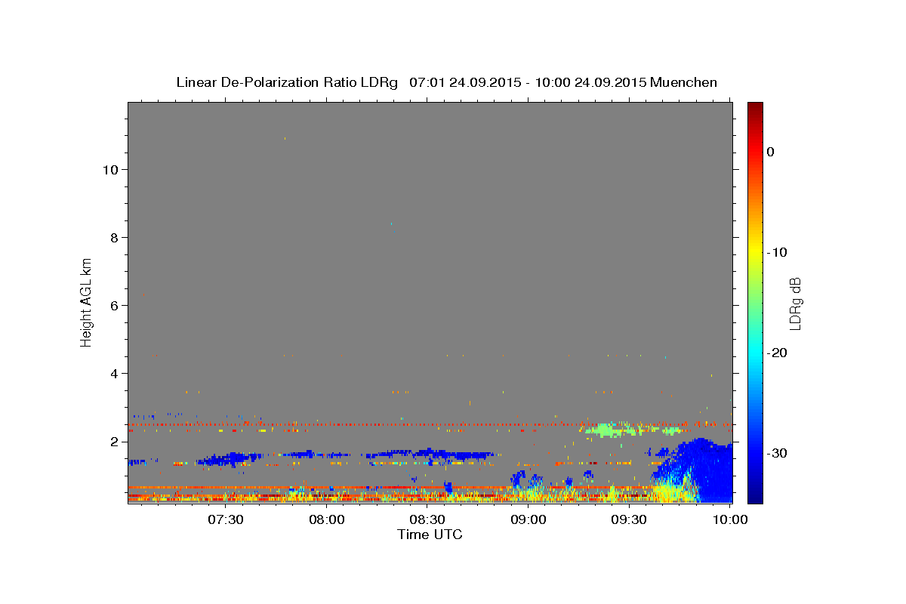Click the height tick label '8'
This screenshot has width=906, height=604.
pos(113,237)
